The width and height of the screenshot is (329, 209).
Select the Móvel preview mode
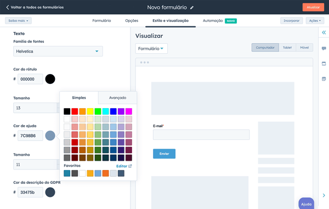point(304,48)
